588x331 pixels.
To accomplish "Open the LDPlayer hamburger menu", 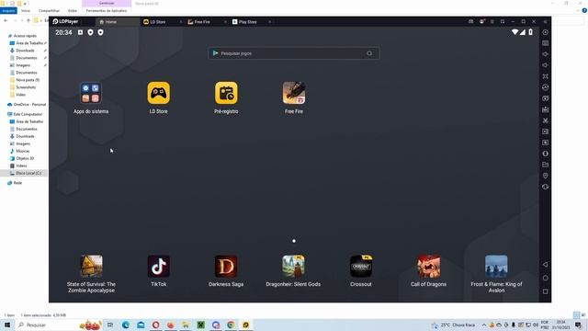I will [492, 22].
